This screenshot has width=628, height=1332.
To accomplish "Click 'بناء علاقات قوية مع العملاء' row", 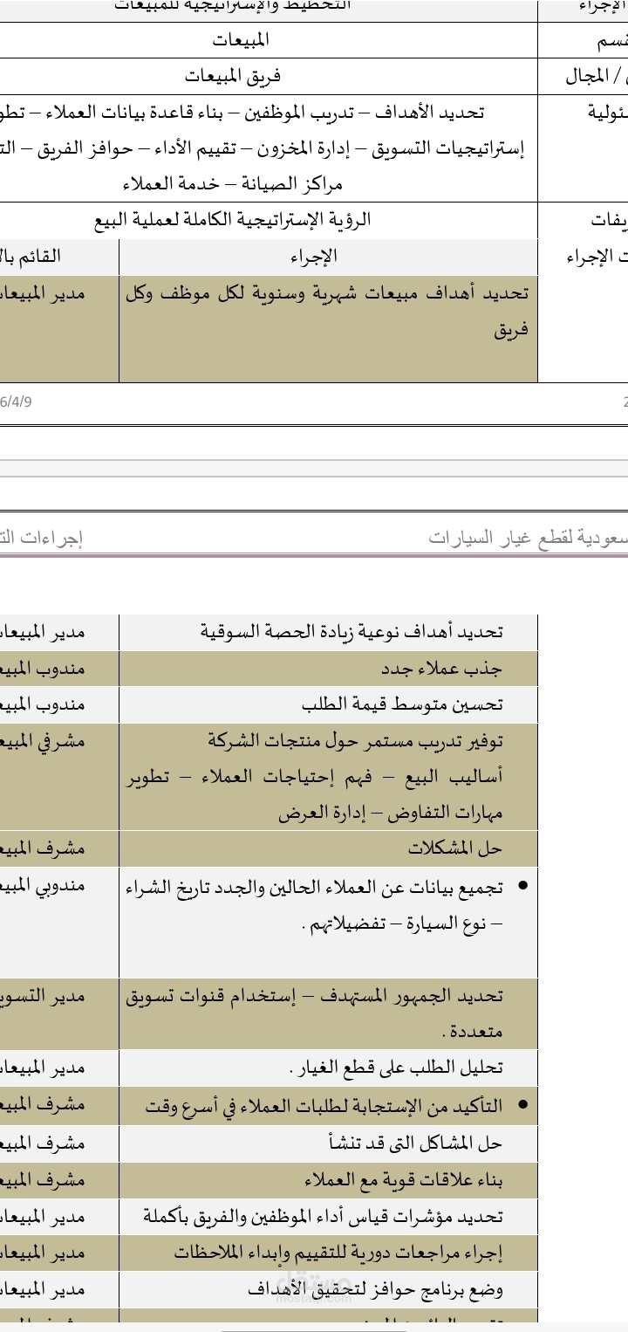I will click(328, 1180).
